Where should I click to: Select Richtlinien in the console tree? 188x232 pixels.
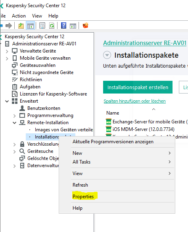tap(31, 80)
